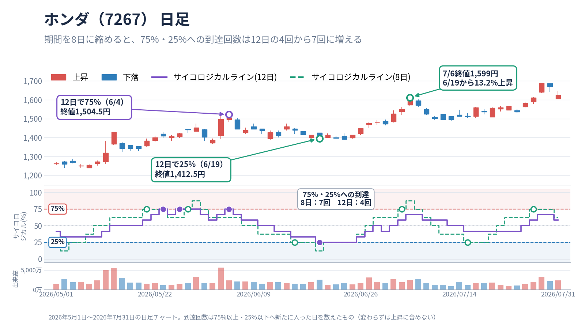Toggle the サイコロジカルライン(12日) legend label
This screenshot has height=329, width=585.
tap(225, 77)
